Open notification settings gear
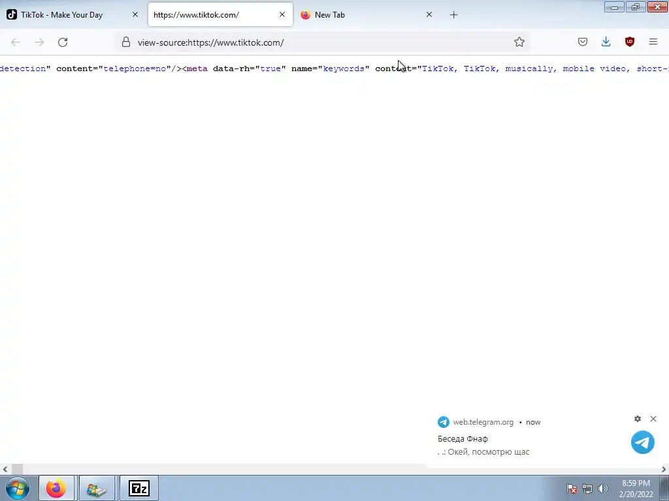Image resolution: width=669 pixels, height=501 pixels. 638,419
